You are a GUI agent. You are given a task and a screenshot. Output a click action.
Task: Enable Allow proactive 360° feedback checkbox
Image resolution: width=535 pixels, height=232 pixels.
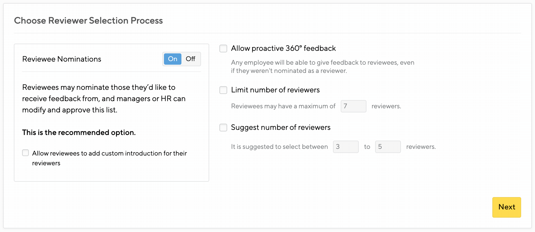click(223, 49)
